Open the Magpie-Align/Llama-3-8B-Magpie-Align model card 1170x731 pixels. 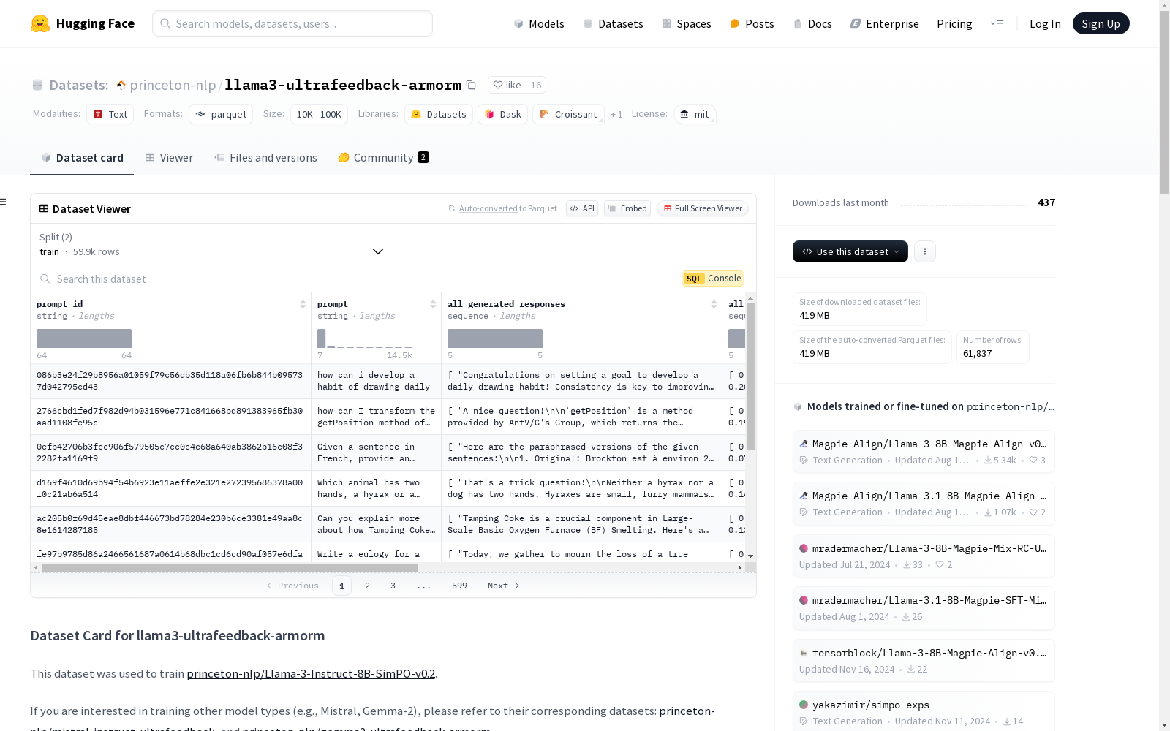coord(924,452)
